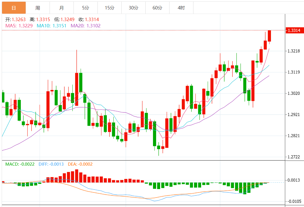Image resolution: width=304 pixels, height=207 pixels.
Task: Click the 1.3020 price axis label
Action: coord(294,93)
